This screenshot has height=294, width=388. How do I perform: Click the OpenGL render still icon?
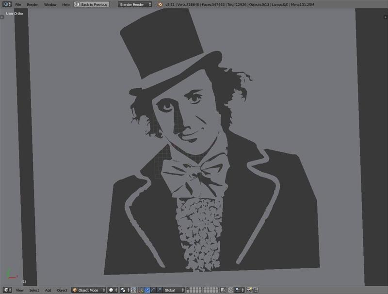coord(249,289)
